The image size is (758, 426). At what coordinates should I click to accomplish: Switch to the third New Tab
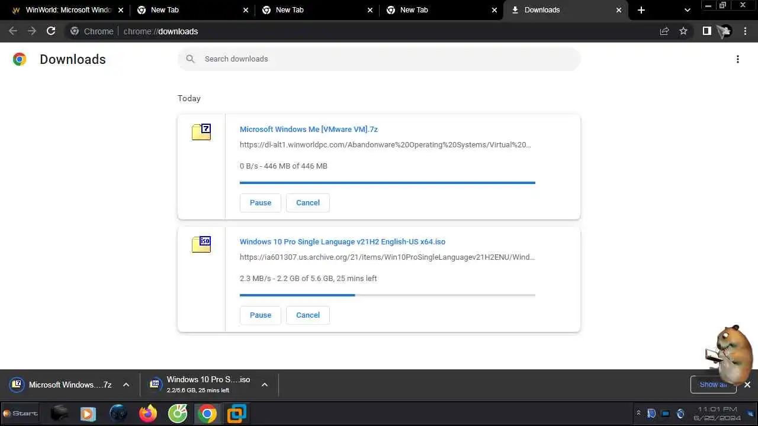(441, 10)
